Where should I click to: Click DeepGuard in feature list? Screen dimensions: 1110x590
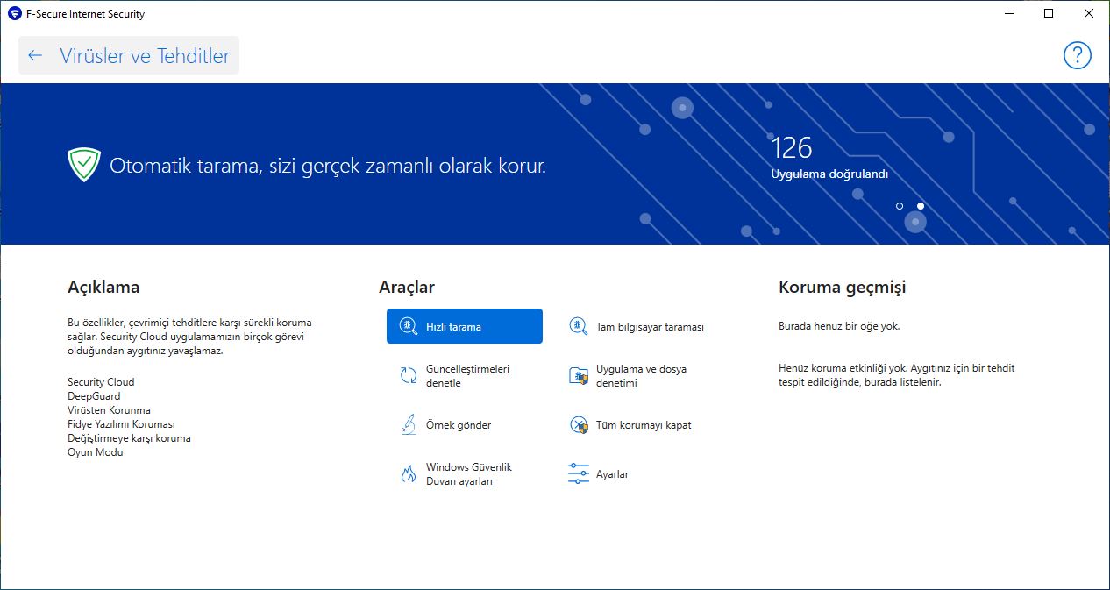94,396
